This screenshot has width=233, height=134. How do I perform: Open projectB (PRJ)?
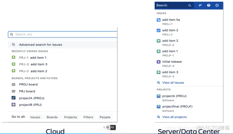coord(30,105)
